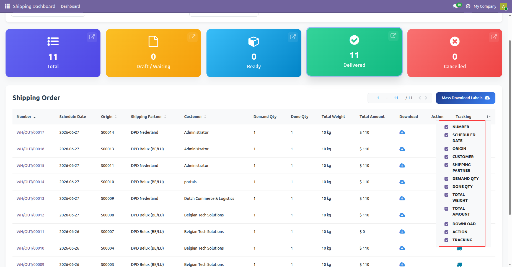Click the box icon on Ready card
This screenshot has width=512, height=267.
point(254,41)
